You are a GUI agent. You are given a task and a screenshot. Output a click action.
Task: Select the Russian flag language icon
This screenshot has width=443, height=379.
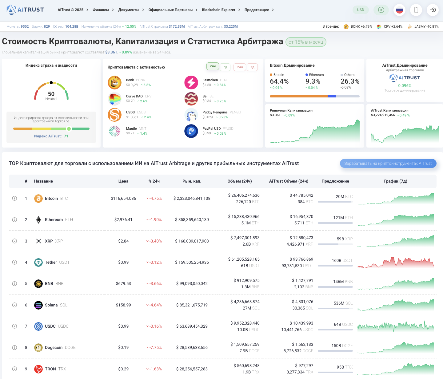coord(399,10)
